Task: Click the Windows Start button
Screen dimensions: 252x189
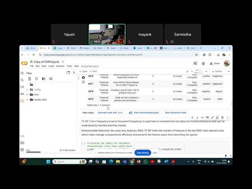Action: pos(48,162)
